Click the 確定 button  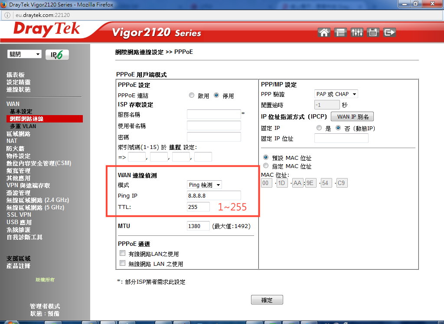[x=267, y=300]
